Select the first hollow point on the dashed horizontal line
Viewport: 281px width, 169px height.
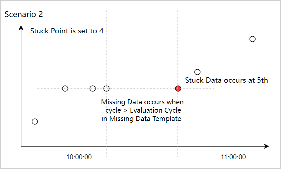[65, 88]
